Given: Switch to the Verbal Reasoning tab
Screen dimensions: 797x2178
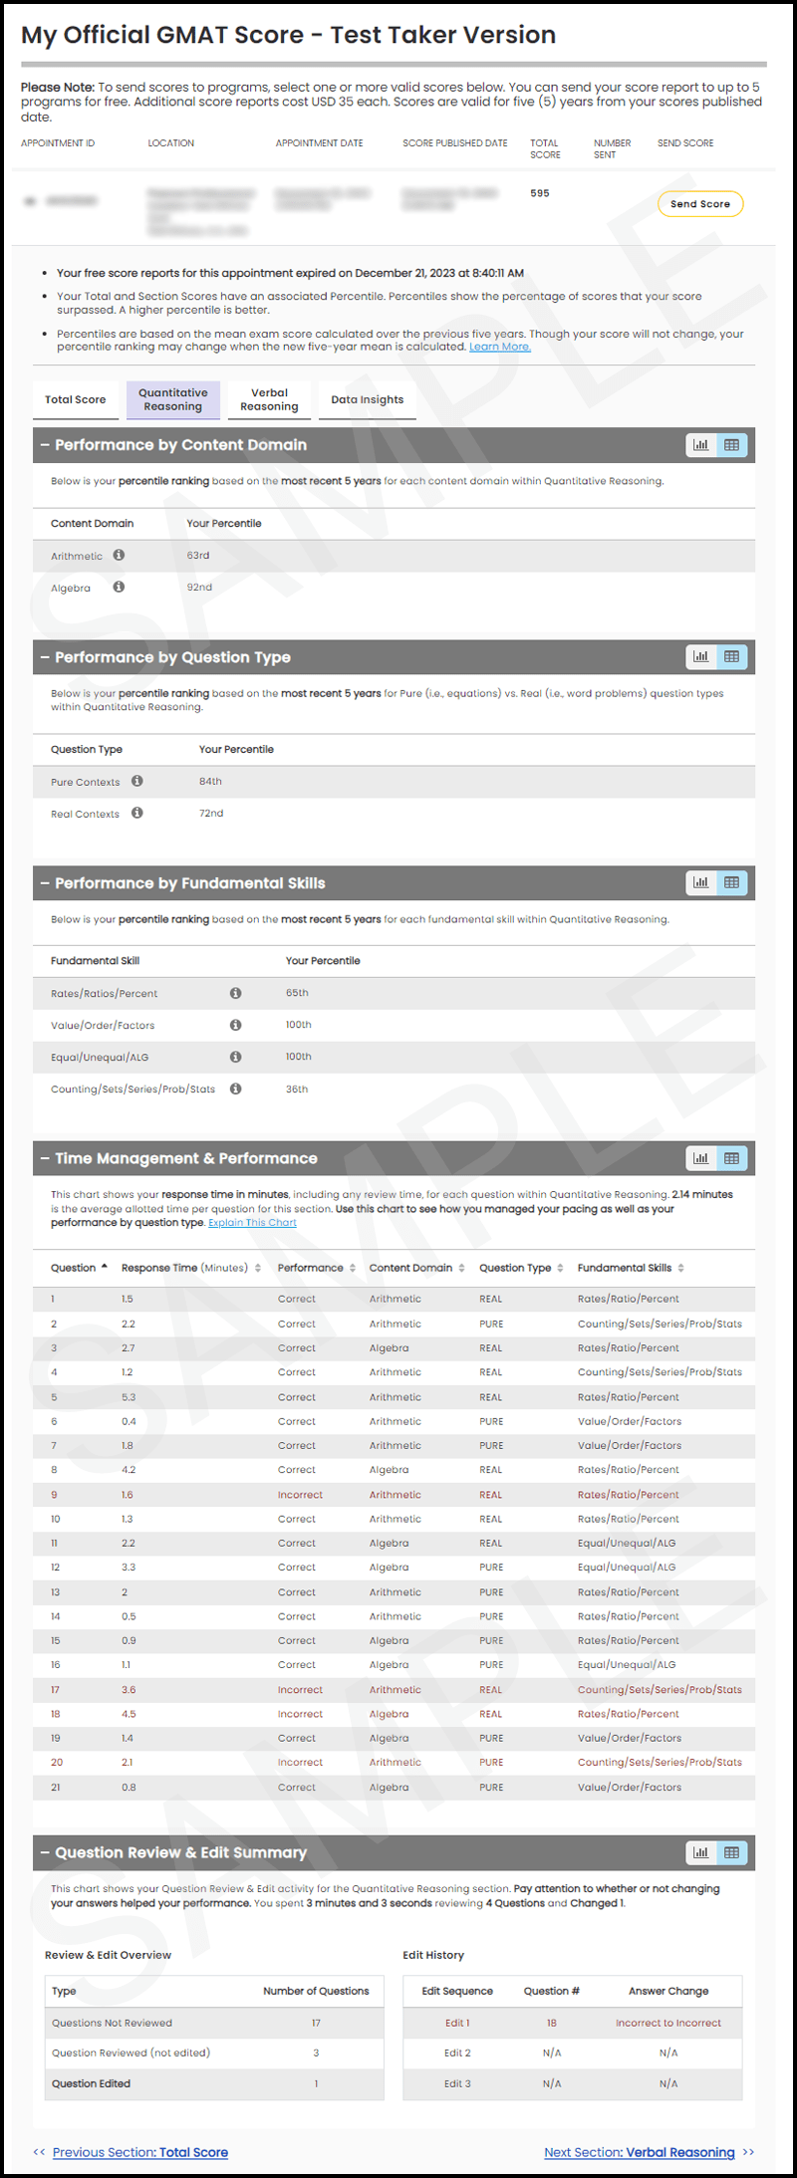Looking at the screenshot, I should tap(269, 399).
